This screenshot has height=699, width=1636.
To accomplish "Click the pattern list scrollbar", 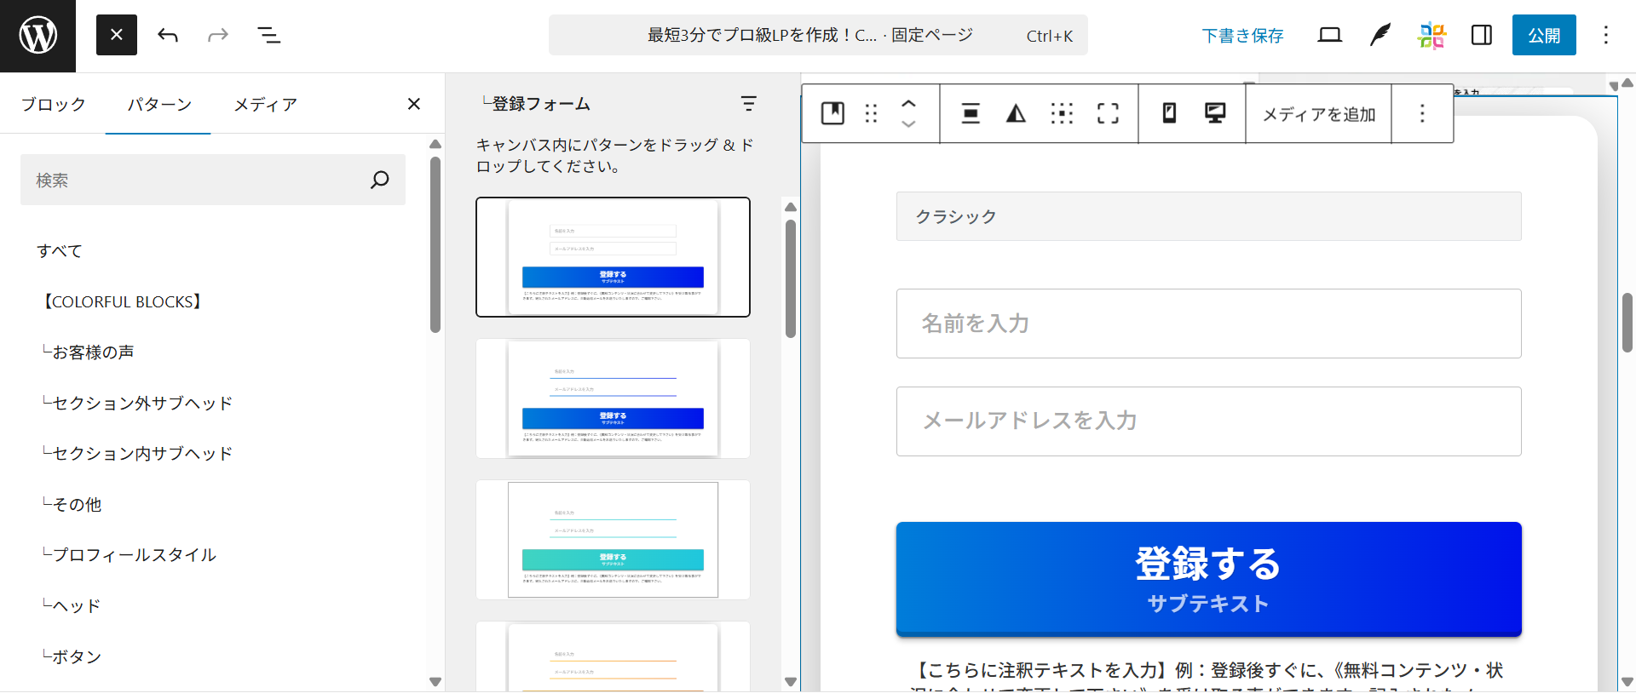I will (x=791, y=278).
